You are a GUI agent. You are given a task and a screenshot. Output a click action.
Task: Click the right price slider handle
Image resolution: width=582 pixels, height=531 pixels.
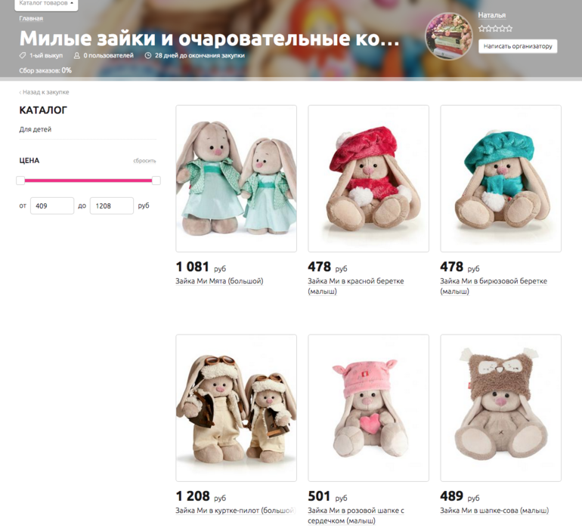[156, 181]
